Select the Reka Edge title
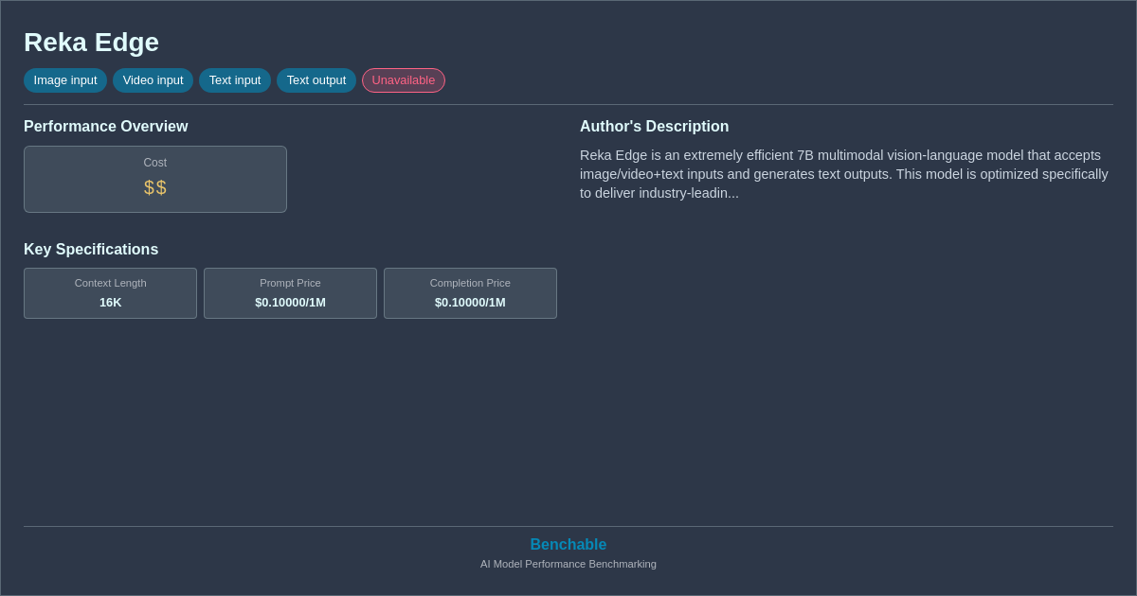1137x596 pixels. click(x=91, y=43)
